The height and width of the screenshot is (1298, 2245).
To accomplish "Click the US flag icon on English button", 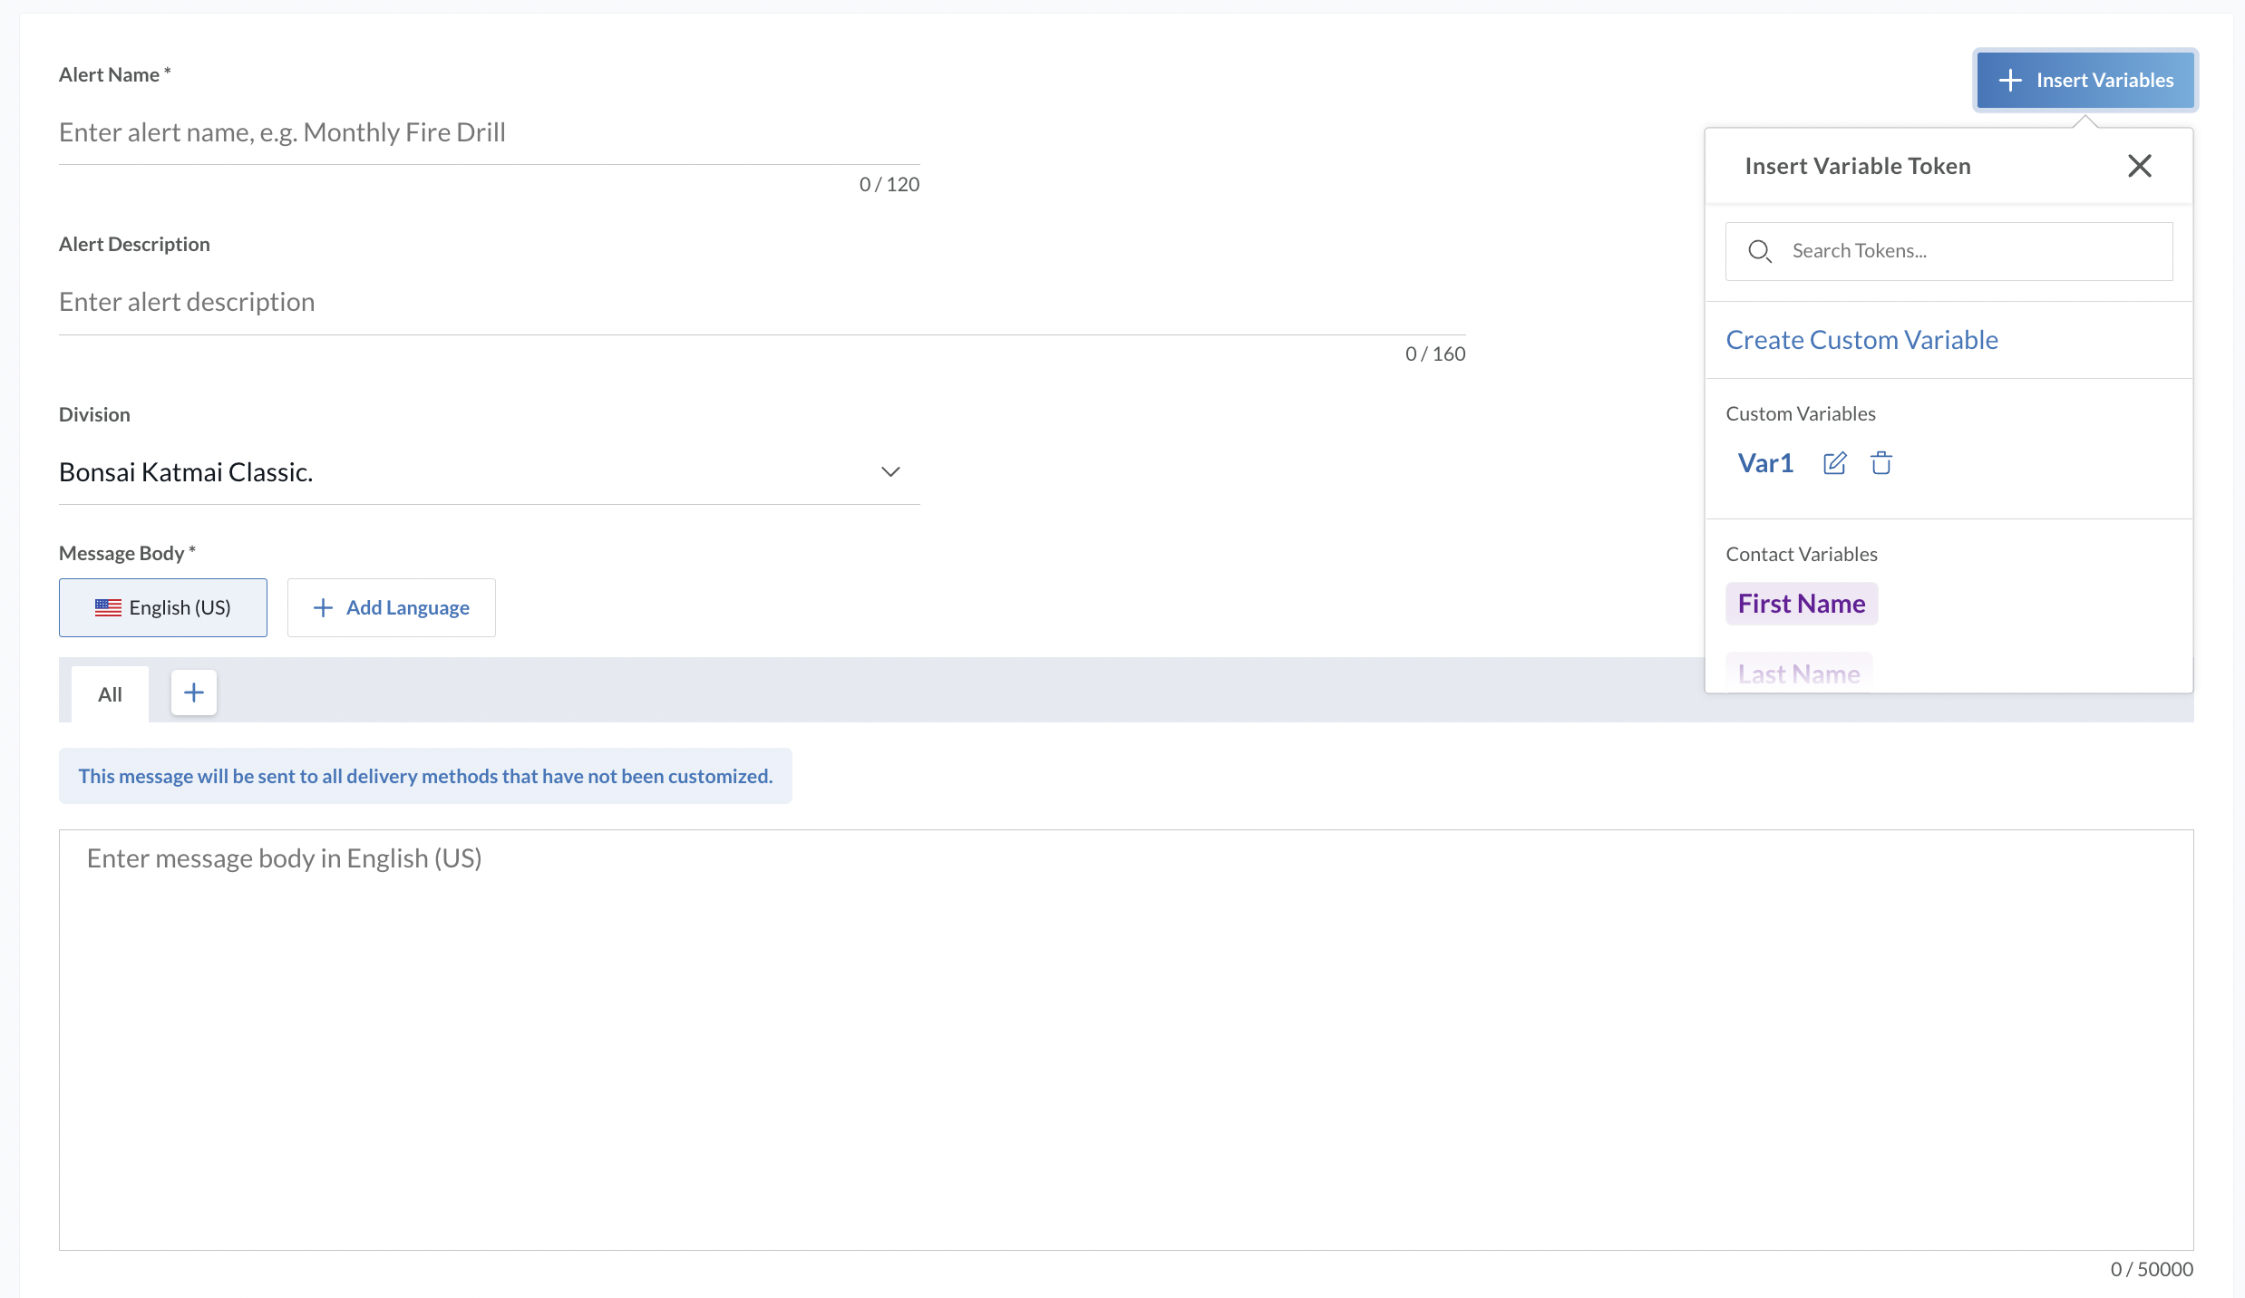I will click(x=108, y=607).
